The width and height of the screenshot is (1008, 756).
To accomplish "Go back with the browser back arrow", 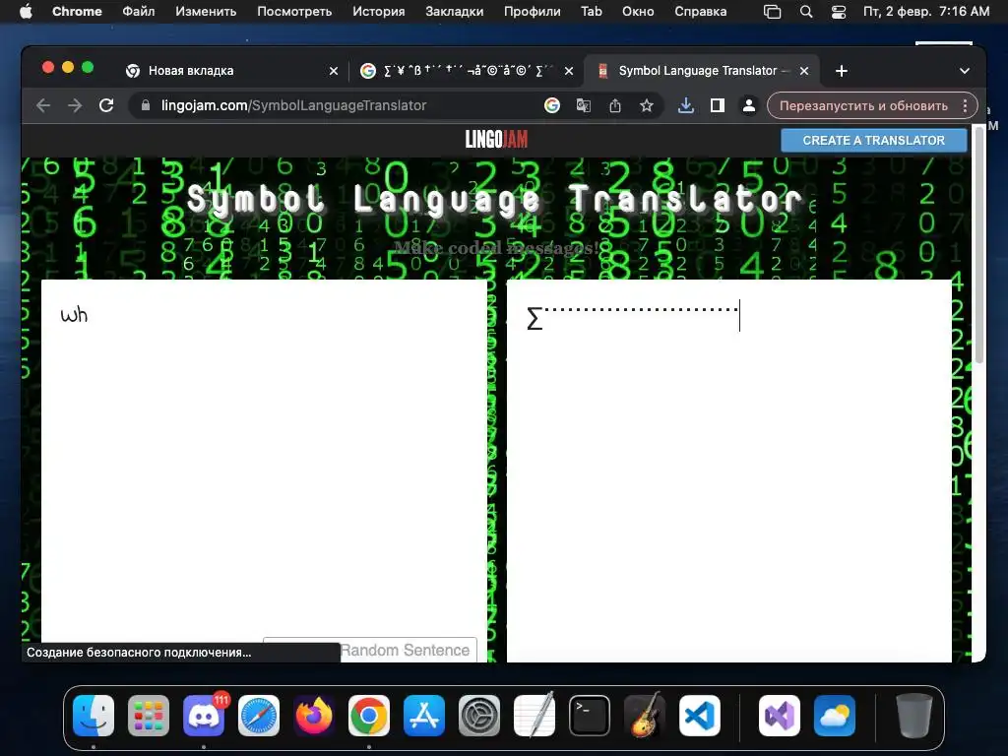I will pyautogui.click(x=43, y=105).
